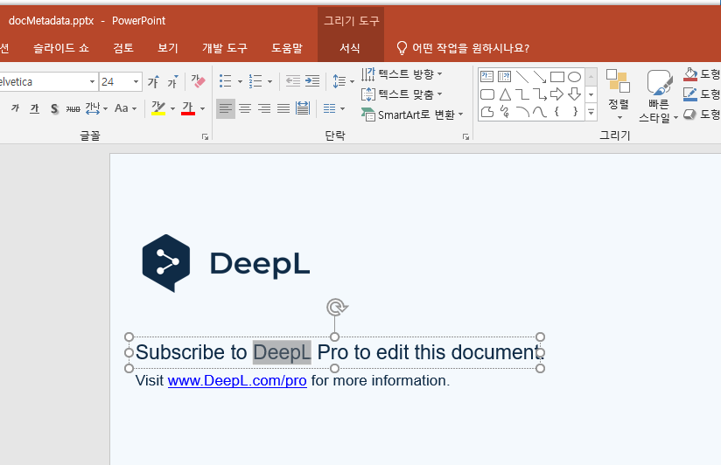Decrease the list indent level
Screen dimensions: 721x465
click(x=292, y=81)
